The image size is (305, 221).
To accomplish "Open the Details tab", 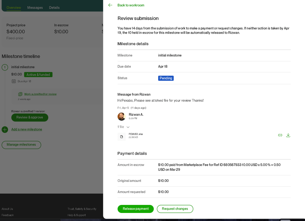I will click(54, 7).
